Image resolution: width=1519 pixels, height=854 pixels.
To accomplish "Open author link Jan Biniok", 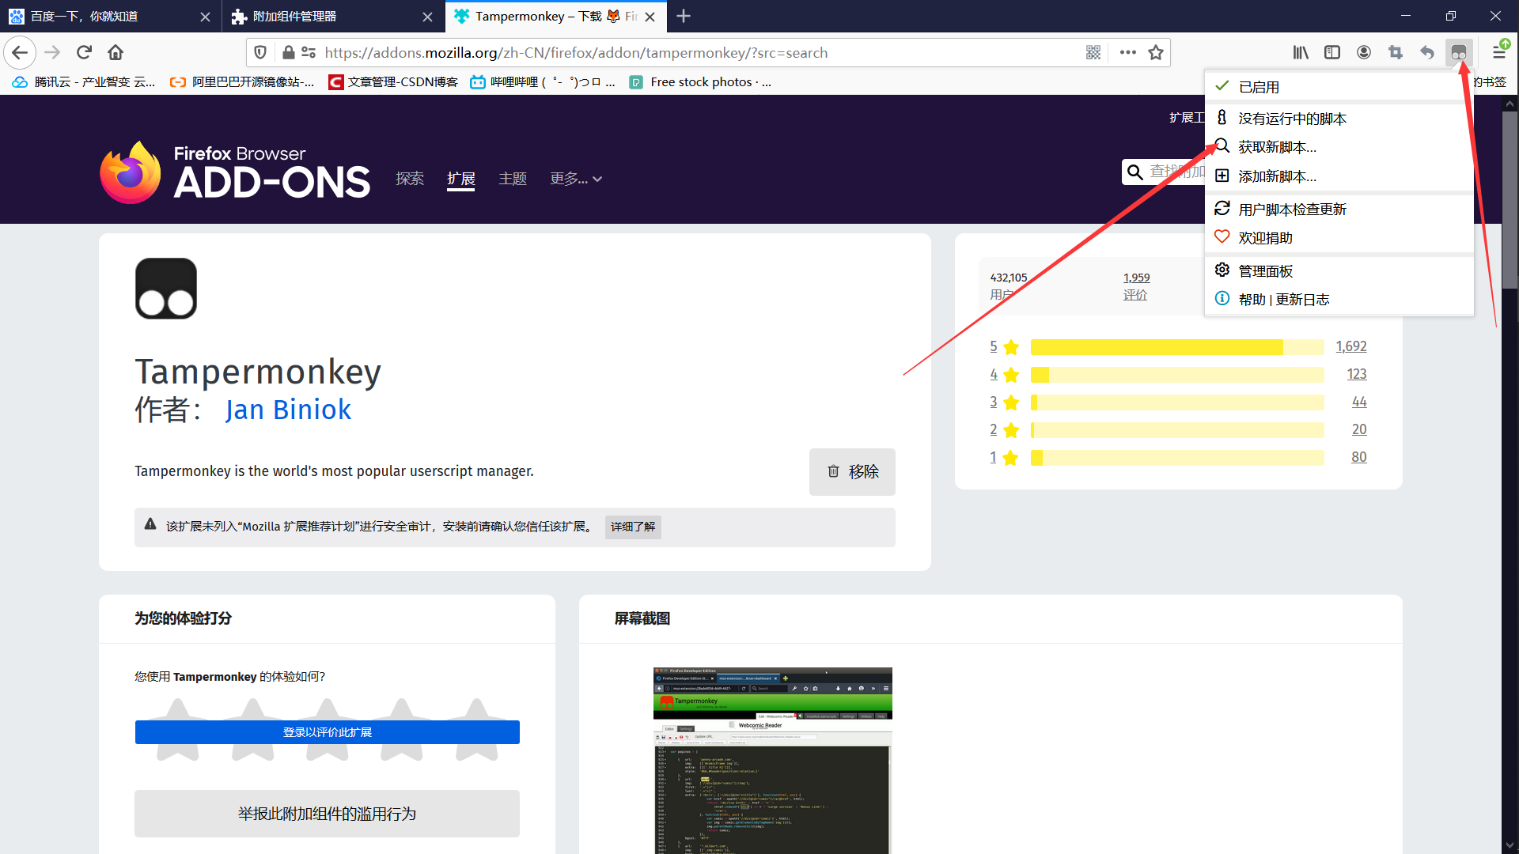I will [288, 410].
